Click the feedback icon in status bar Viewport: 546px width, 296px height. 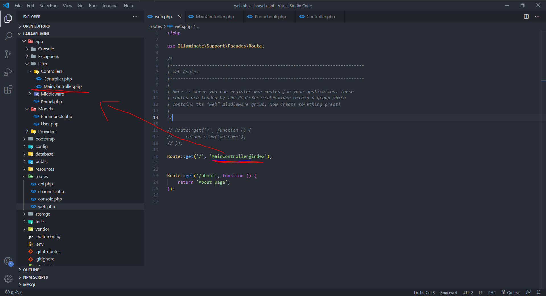[x=528, y=292]
